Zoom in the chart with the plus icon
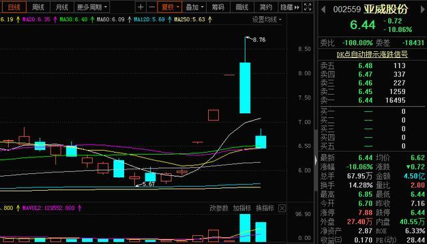Viewport: 427px width, 244px height. (141, 7)
